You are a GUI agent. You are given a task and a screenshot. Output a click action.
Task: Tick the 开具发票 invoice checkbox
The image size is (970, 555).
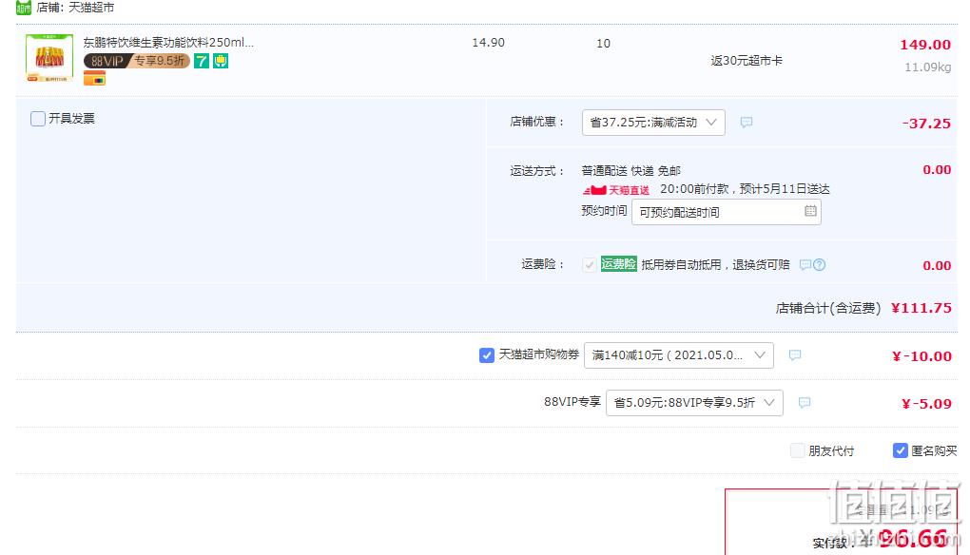click(x=38, y=119)
